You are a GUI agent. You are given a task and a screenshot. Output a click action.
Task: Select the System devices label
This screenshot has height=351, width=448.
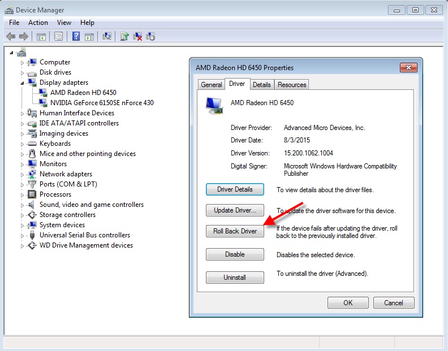point(62,225)
